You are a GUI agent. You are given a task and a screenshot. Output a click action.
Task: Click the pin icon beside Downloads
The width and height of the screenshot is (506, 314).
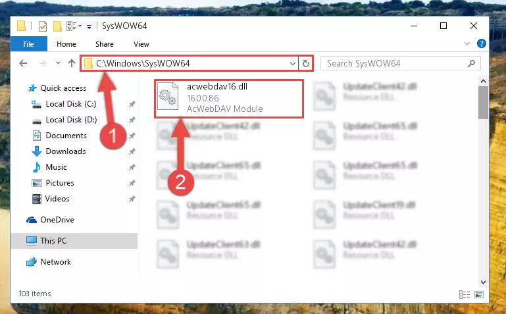click(x=132, y=151)
